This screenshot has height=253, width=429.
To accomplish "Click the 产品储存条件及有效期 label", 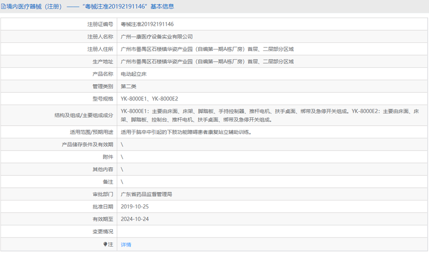I will point(87,144).
